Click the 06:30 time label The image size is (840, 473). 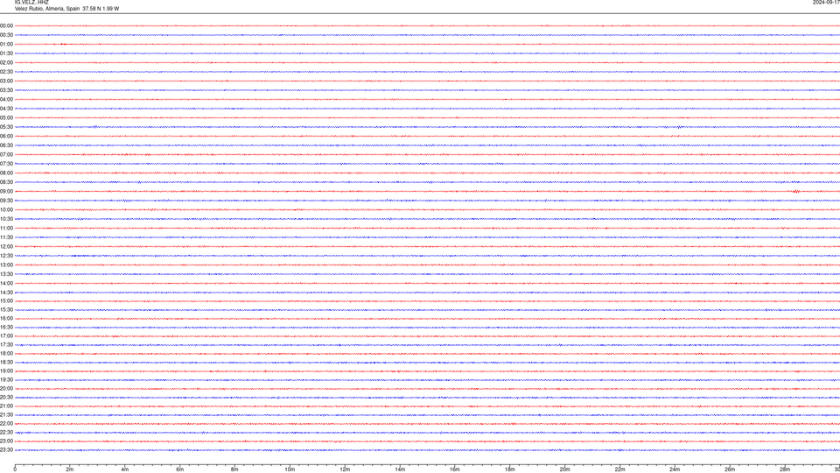point(6,146)
